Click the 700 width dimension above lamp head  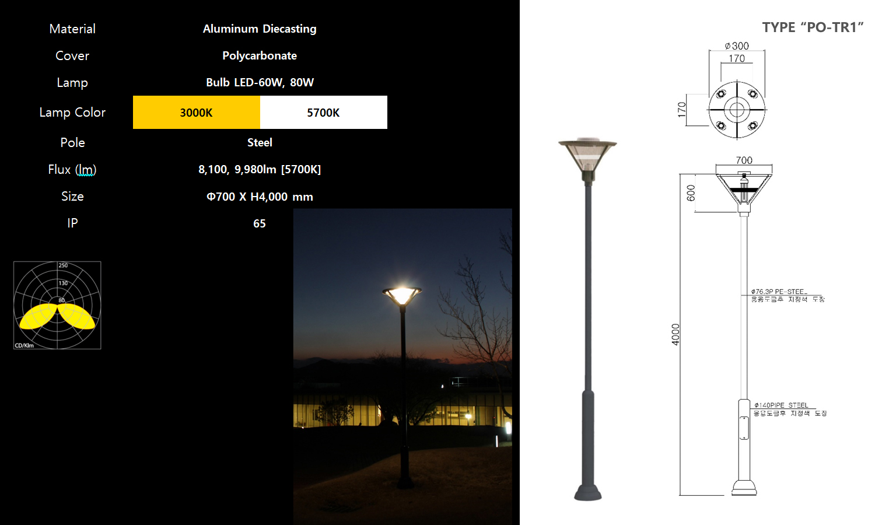coord(744,160)
